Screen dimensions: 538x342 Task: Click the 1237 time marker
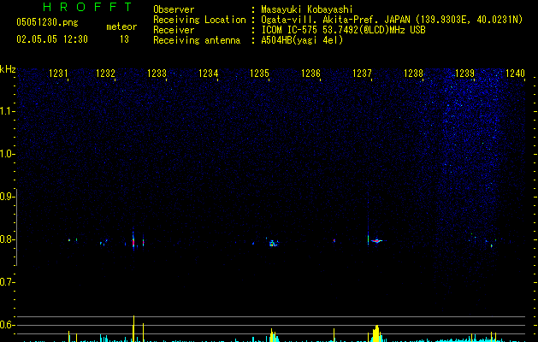[362, 74]
